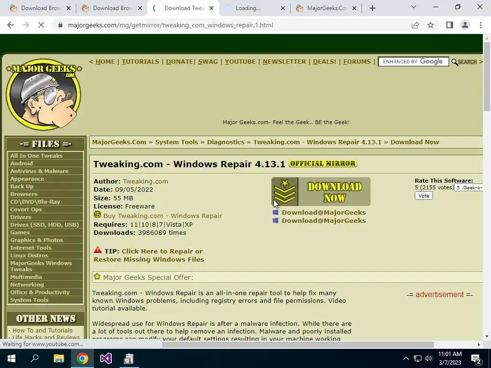Click the second Download@MajorGeeks Windows icon
Screen dimensions: 491x368
(276, 220)
